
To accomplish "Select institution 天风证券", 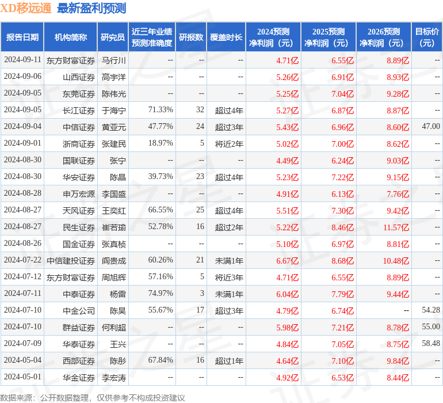I will click(x=79, y=210).
